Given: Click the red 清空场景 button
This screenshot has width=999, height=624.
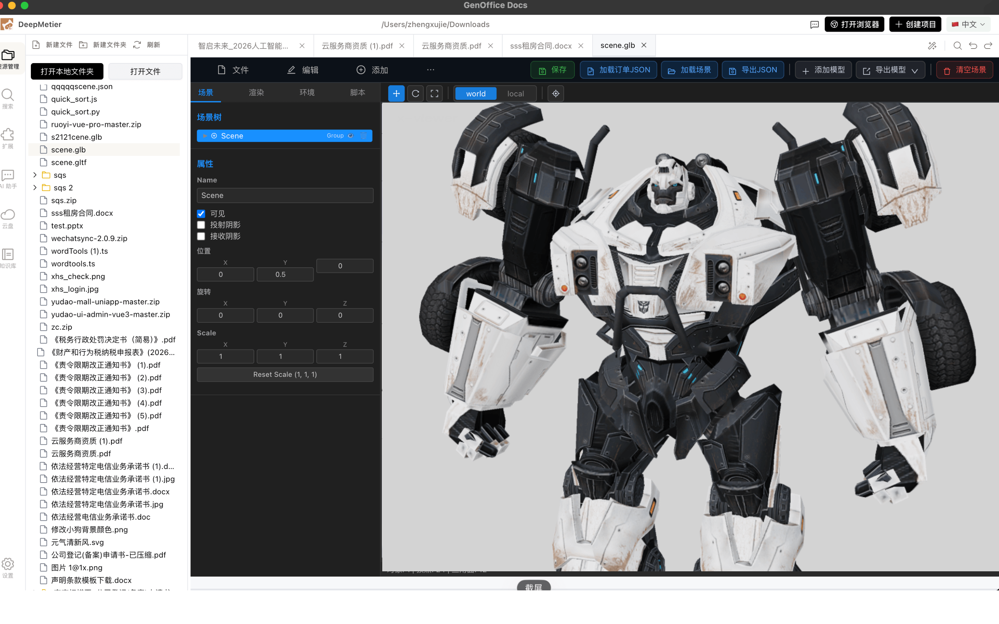Looking at the screenshot, I should coord(964,70).
